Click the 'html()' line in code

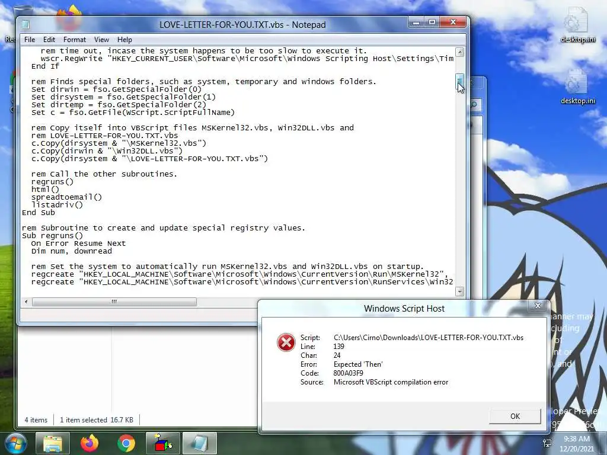45,189
